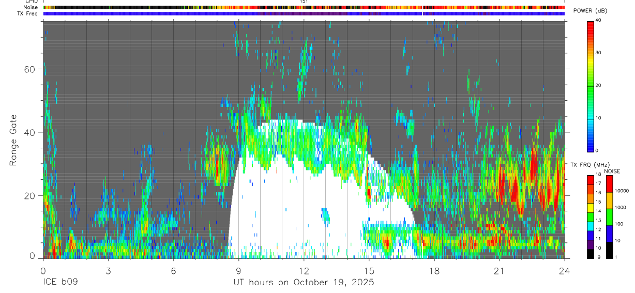
Task: Click the blue TX Freq strip at top
Action: point(304,13)
